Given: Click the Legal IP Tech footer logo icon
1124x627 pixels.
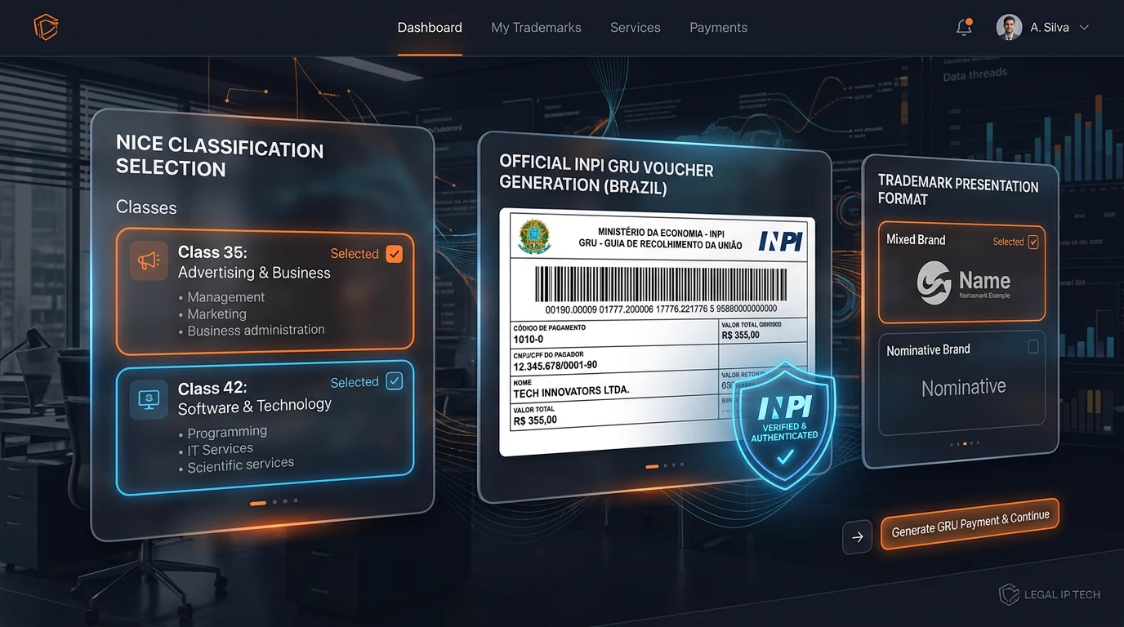Looking at the screenshot, I should 1009,594.
